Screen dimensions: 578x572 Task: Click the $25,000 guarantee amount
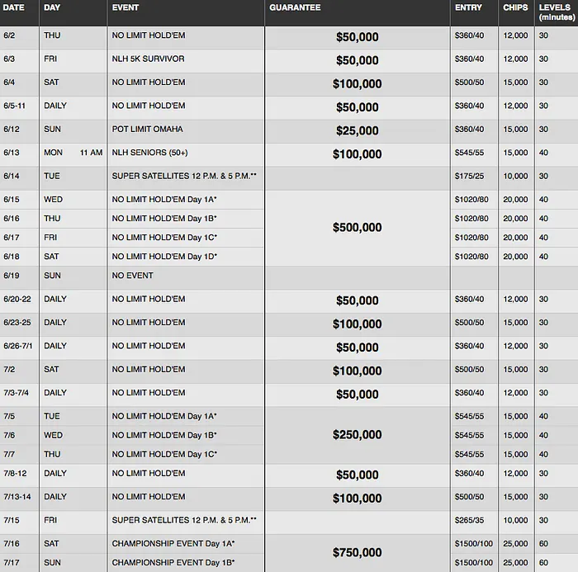(x=358, y=130)
